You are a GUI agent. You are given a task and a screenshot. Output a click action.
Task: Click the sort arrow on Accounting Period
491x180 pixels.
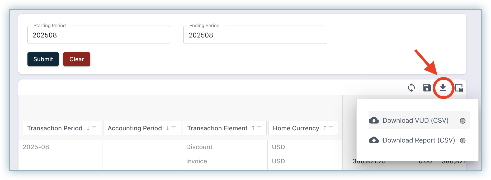tap(167, 128)
